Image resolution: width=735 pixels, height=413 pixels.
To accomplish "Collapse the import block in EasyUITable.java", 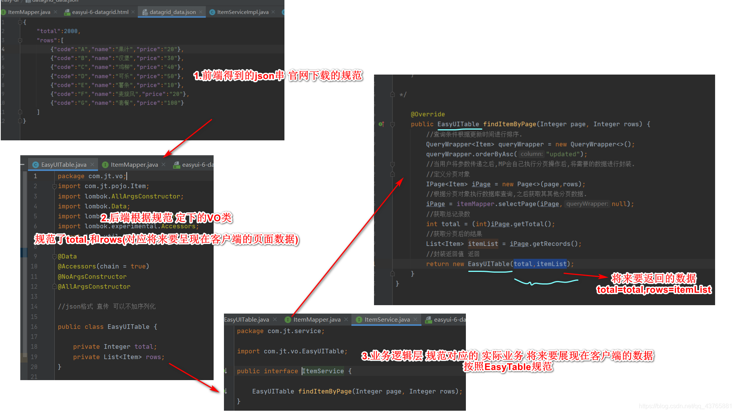I will click(x=54, y=186).
